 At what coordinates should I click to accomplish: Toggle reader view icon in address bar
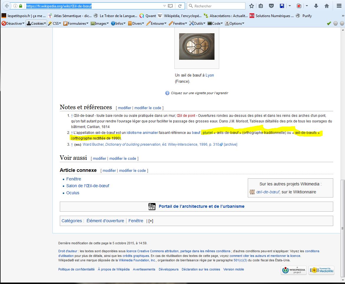[x=170, y=6]
